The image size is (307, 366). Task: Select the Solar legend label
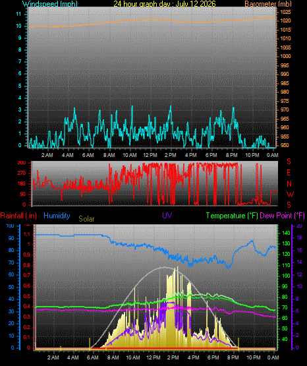[x=86, y=219]
